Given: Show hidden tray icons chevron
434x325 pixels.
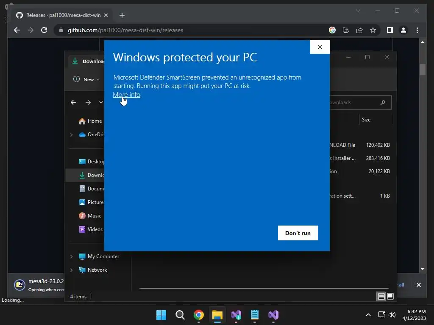Looking at the screenshot, I should (x=368, y=315).
